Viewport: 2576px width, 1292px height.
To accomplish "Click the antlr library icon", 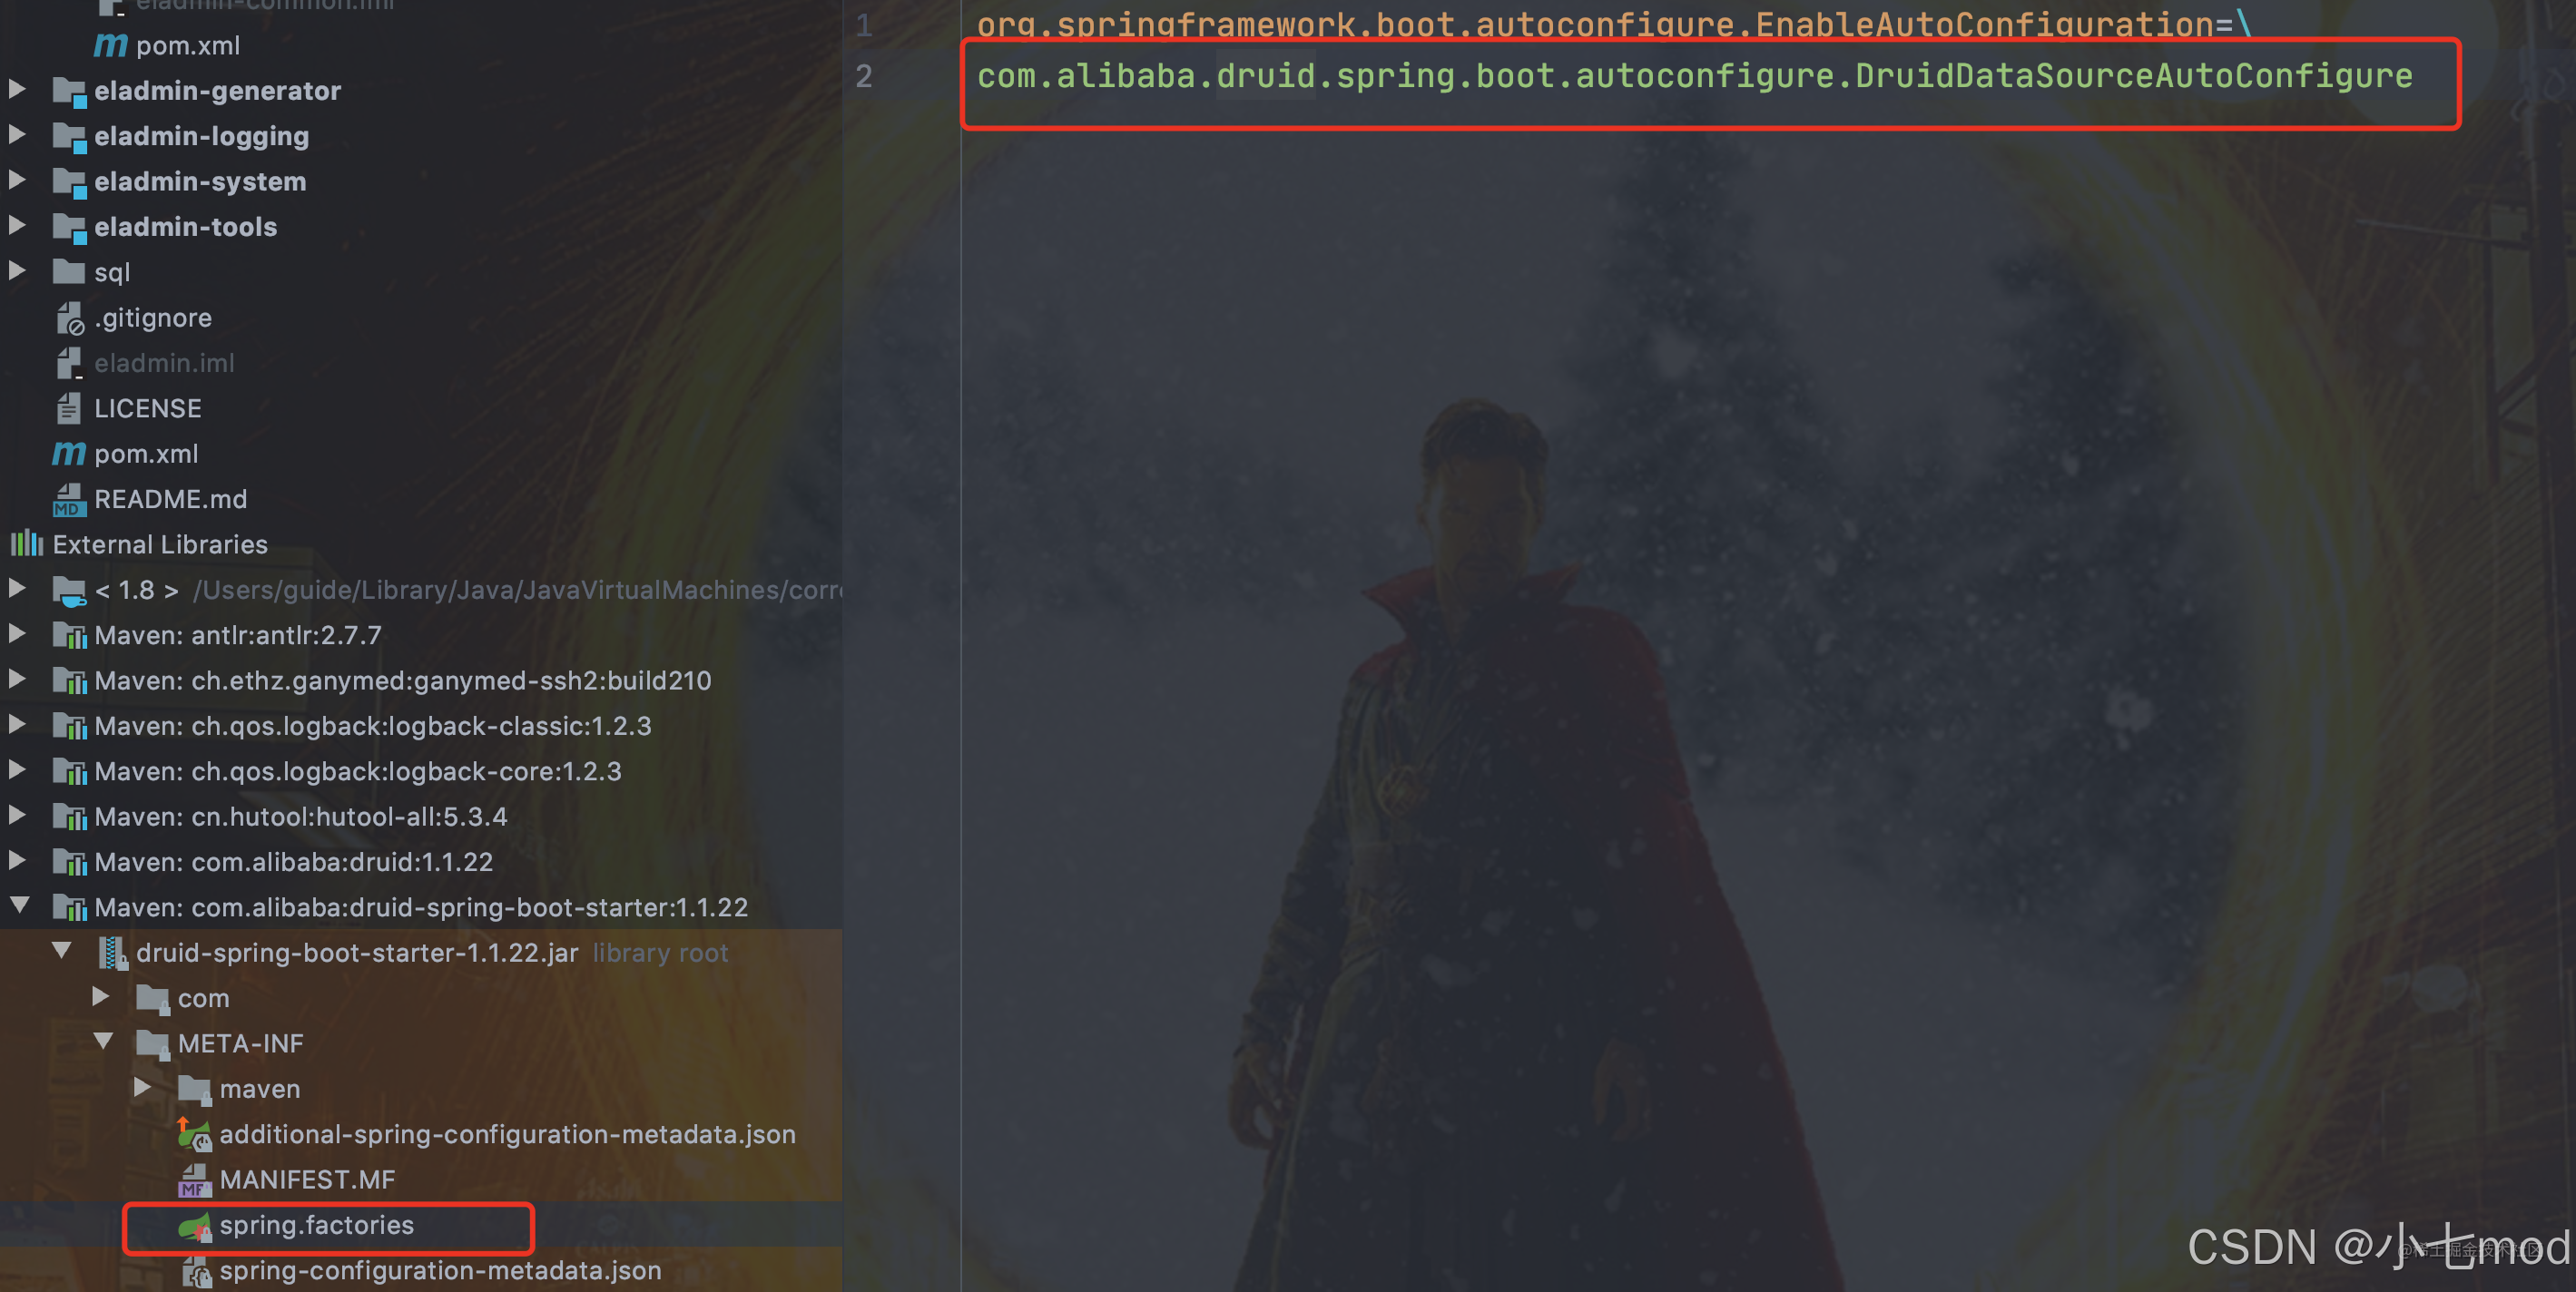I will click(x=69, y=635).
